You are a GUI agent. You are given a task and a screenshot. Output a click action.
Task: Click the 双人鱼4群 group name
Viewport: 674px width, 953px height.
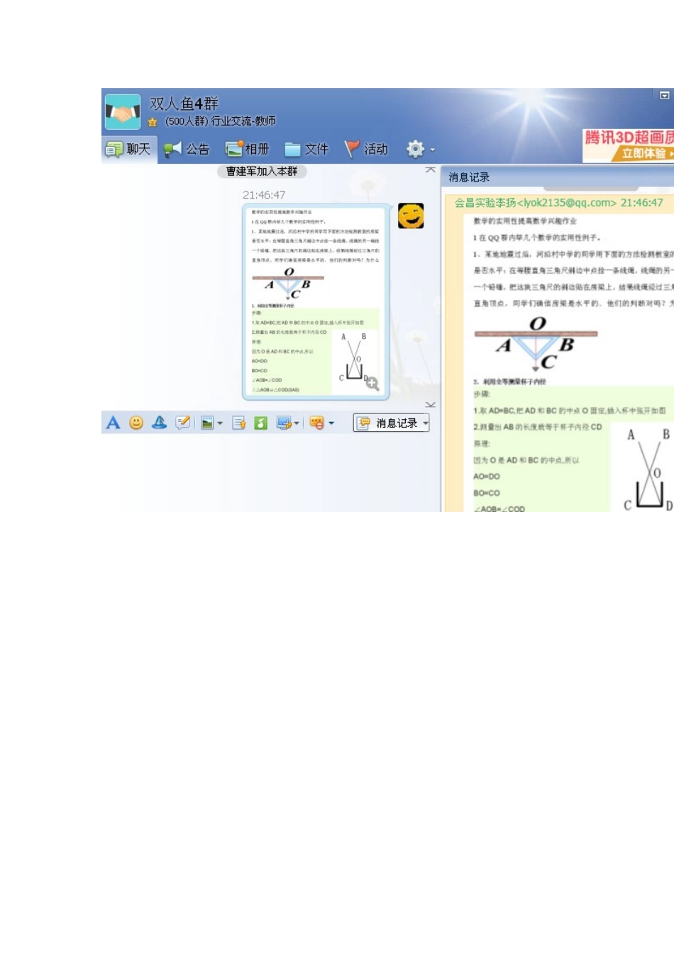pos(184,104)
